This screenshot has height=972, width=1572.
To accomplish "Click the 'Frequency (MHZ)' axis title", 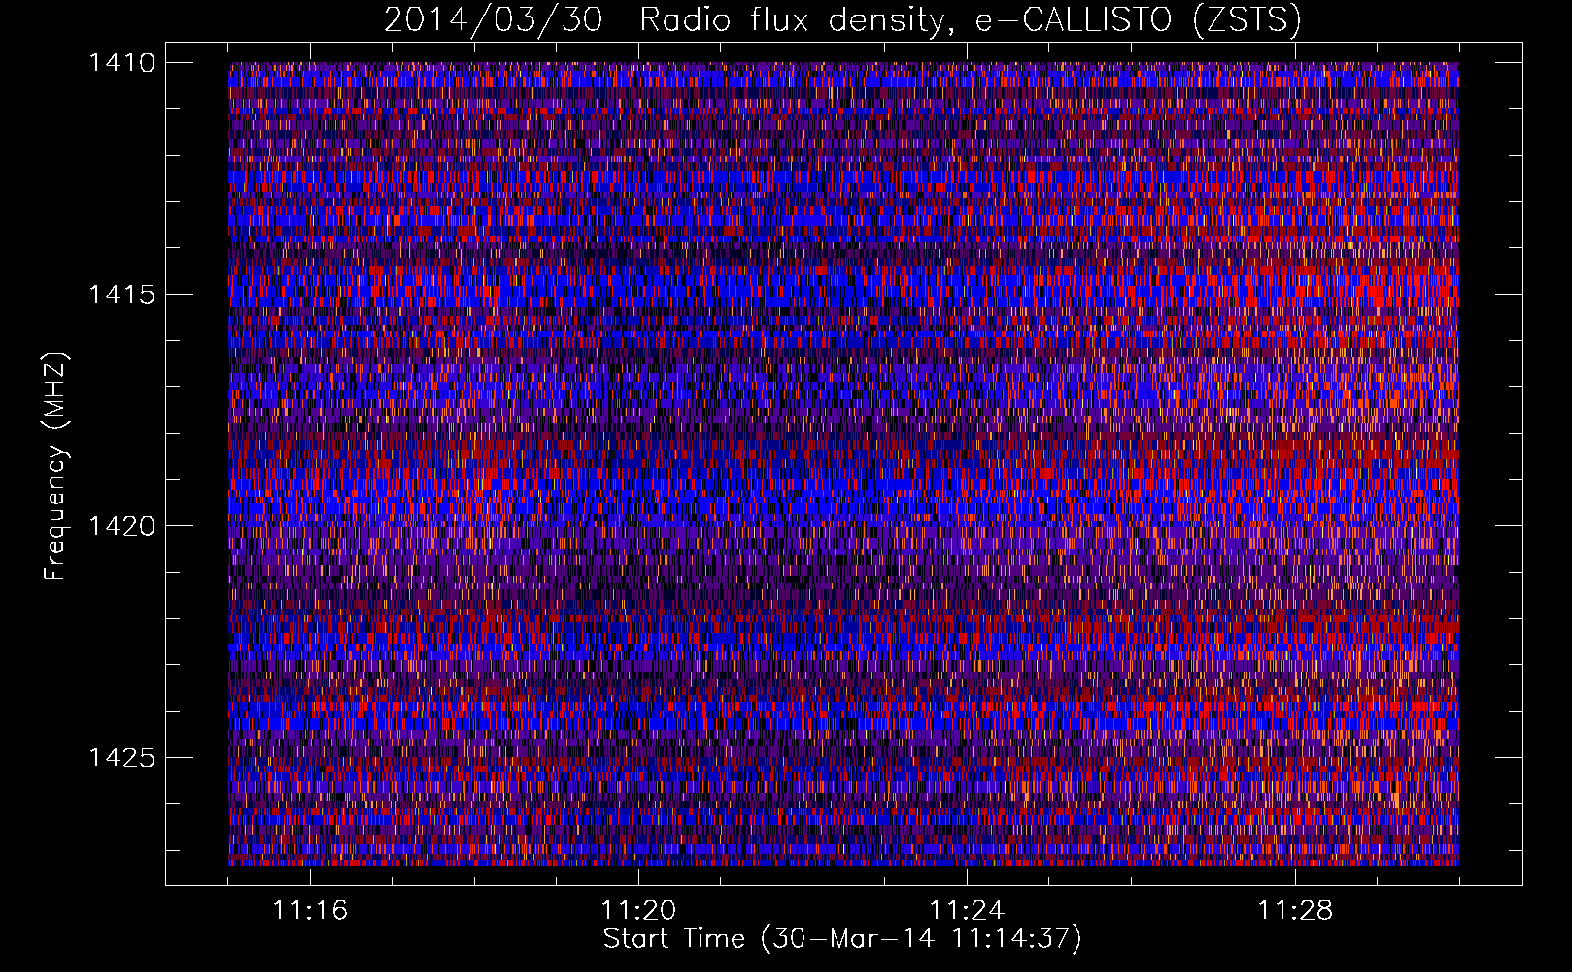I will tap(55, 466).
